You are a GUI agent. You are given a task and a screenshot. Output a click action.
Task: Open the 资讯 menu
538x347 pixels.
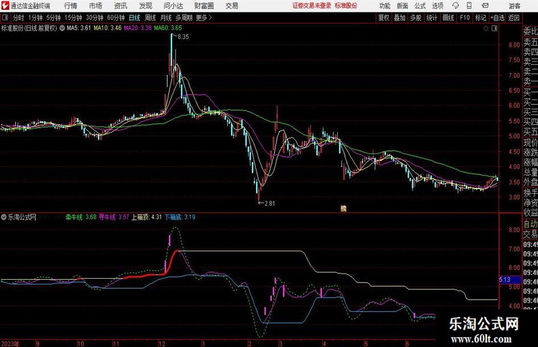click(121, 6)
